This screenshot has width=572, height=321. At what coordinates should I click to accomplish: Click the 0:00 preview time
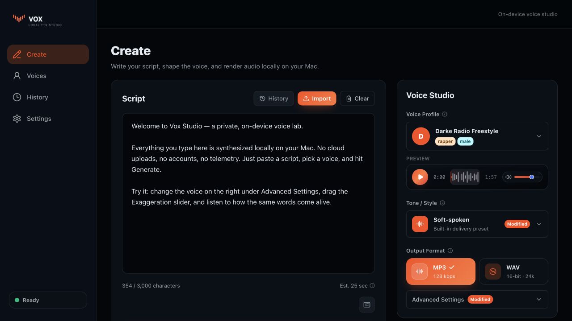439,177
